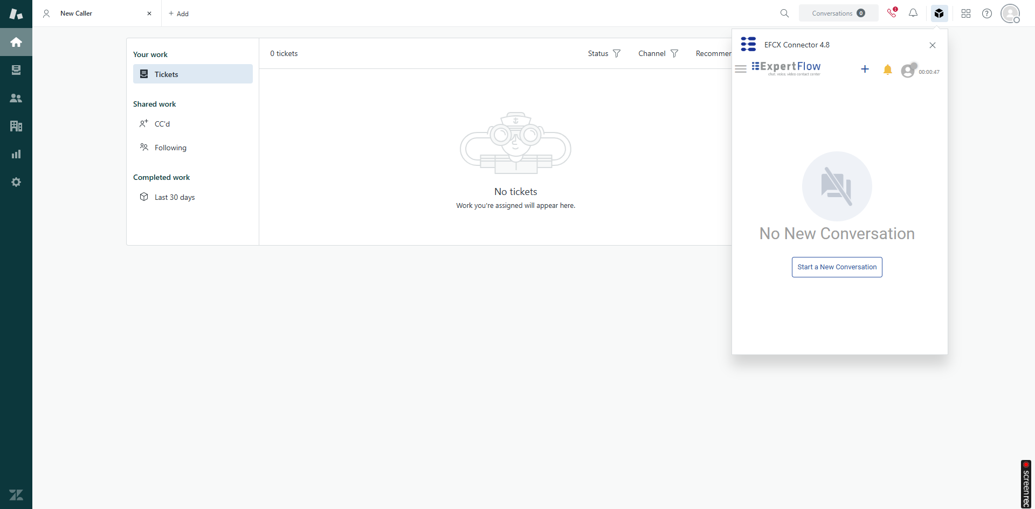Screen dimensions: 1035x509
Task: Open Zendesk products grid icon
Action: tap(966, 13)
